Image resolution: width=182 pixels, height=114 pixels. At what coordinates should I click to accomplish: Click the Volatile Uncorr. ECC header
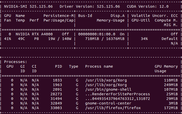click(155, 16)
